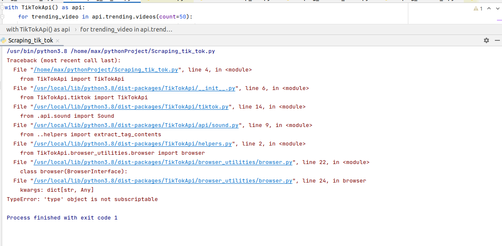Close the Scraping_tik_tok console tab
The width and height of the screenshot is (502, 246).
point(57,40)
